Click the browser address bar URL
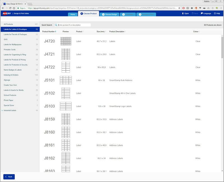This screenshot has width=224, height=182. (102, 8)
